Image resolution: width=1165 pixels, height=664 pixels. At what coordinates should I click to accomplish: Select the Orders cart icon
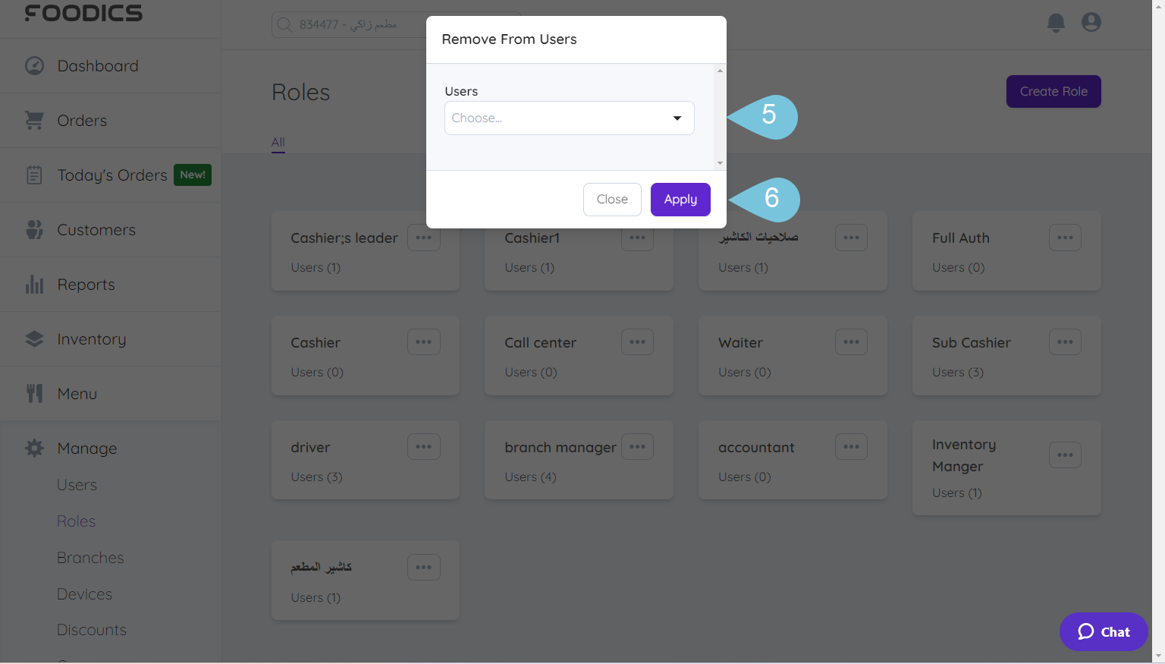34,120
